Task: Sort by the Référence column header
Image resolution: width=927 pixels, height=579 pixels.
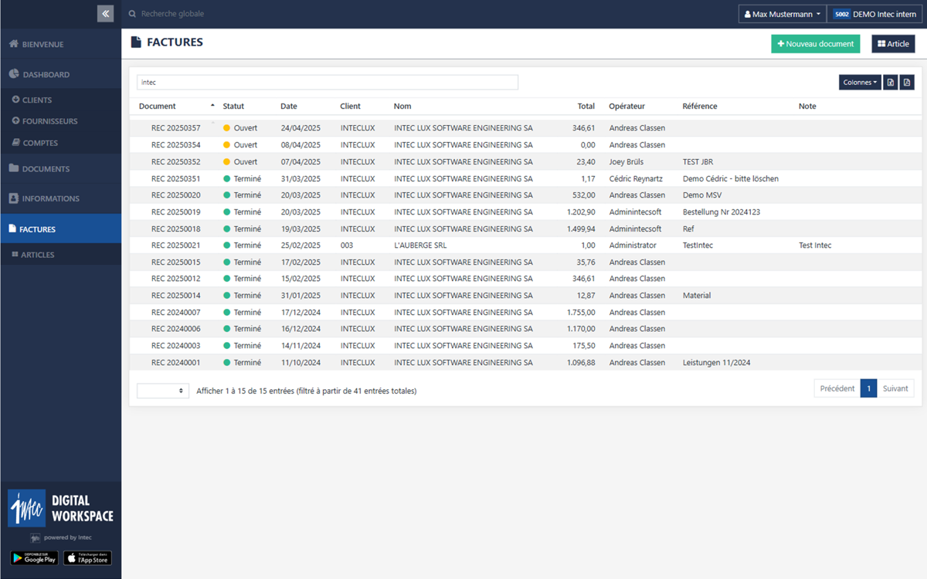Action: coord(700,107)
